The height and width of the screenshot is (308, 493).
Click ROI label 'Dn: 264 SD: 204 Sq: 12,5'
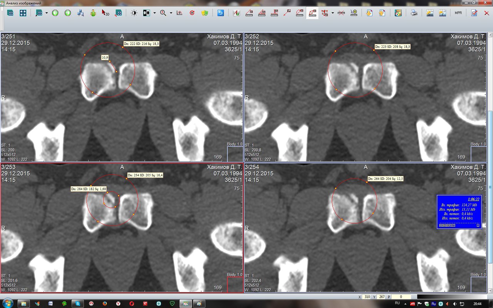(386, 179)
